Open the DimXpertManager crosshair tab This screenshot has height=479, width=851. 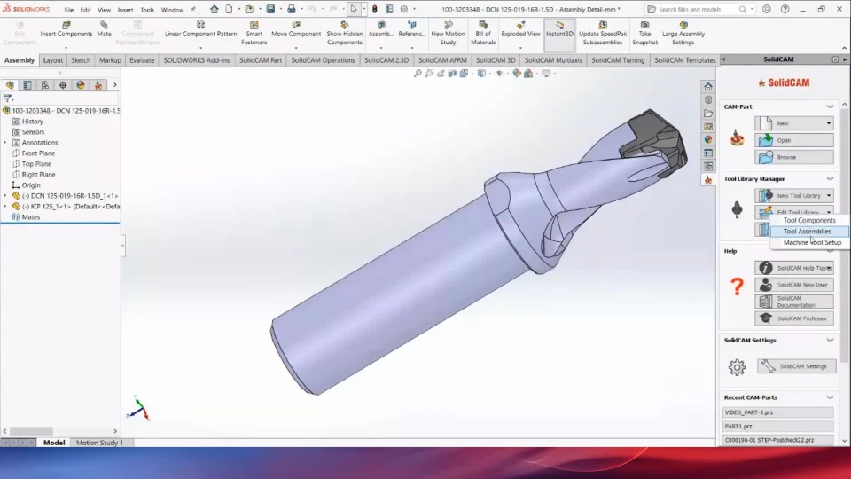click(63, 85)
